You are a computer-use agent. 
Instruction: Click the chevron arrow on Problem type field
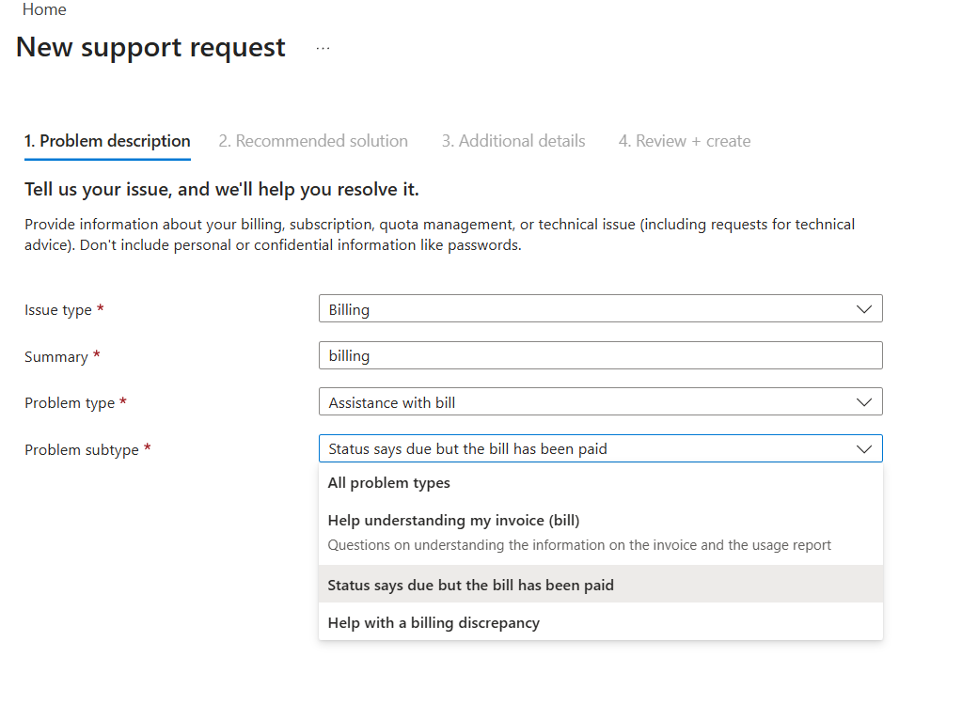click(863, 402)
